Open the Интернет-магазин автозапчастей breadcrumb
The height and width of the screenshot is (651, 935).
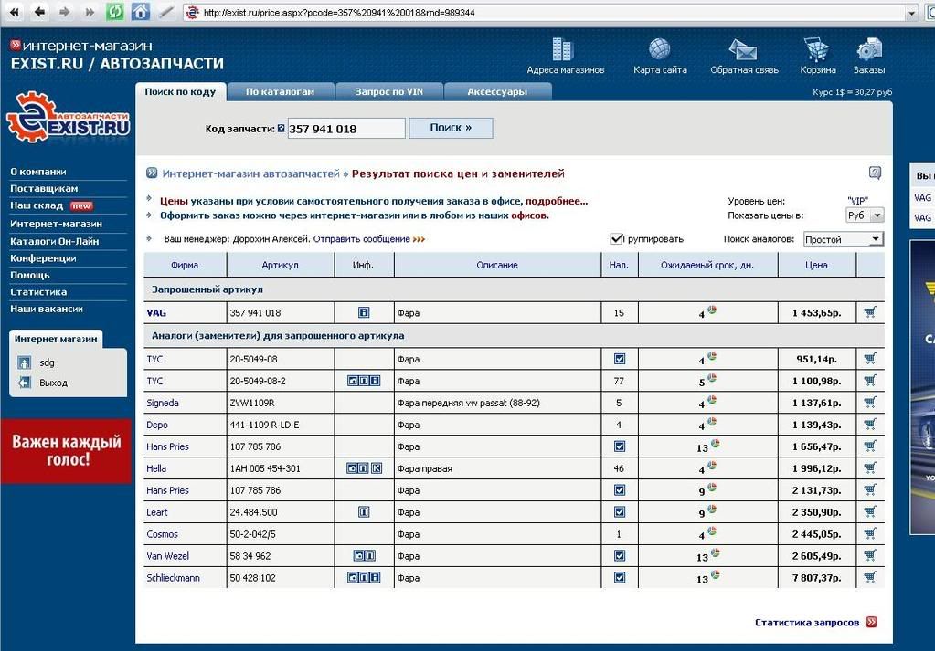(x=251, y=173)
